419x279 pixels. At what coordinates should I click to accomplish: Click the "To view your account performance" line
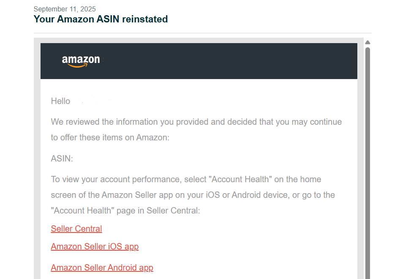[x=186, y=179]
